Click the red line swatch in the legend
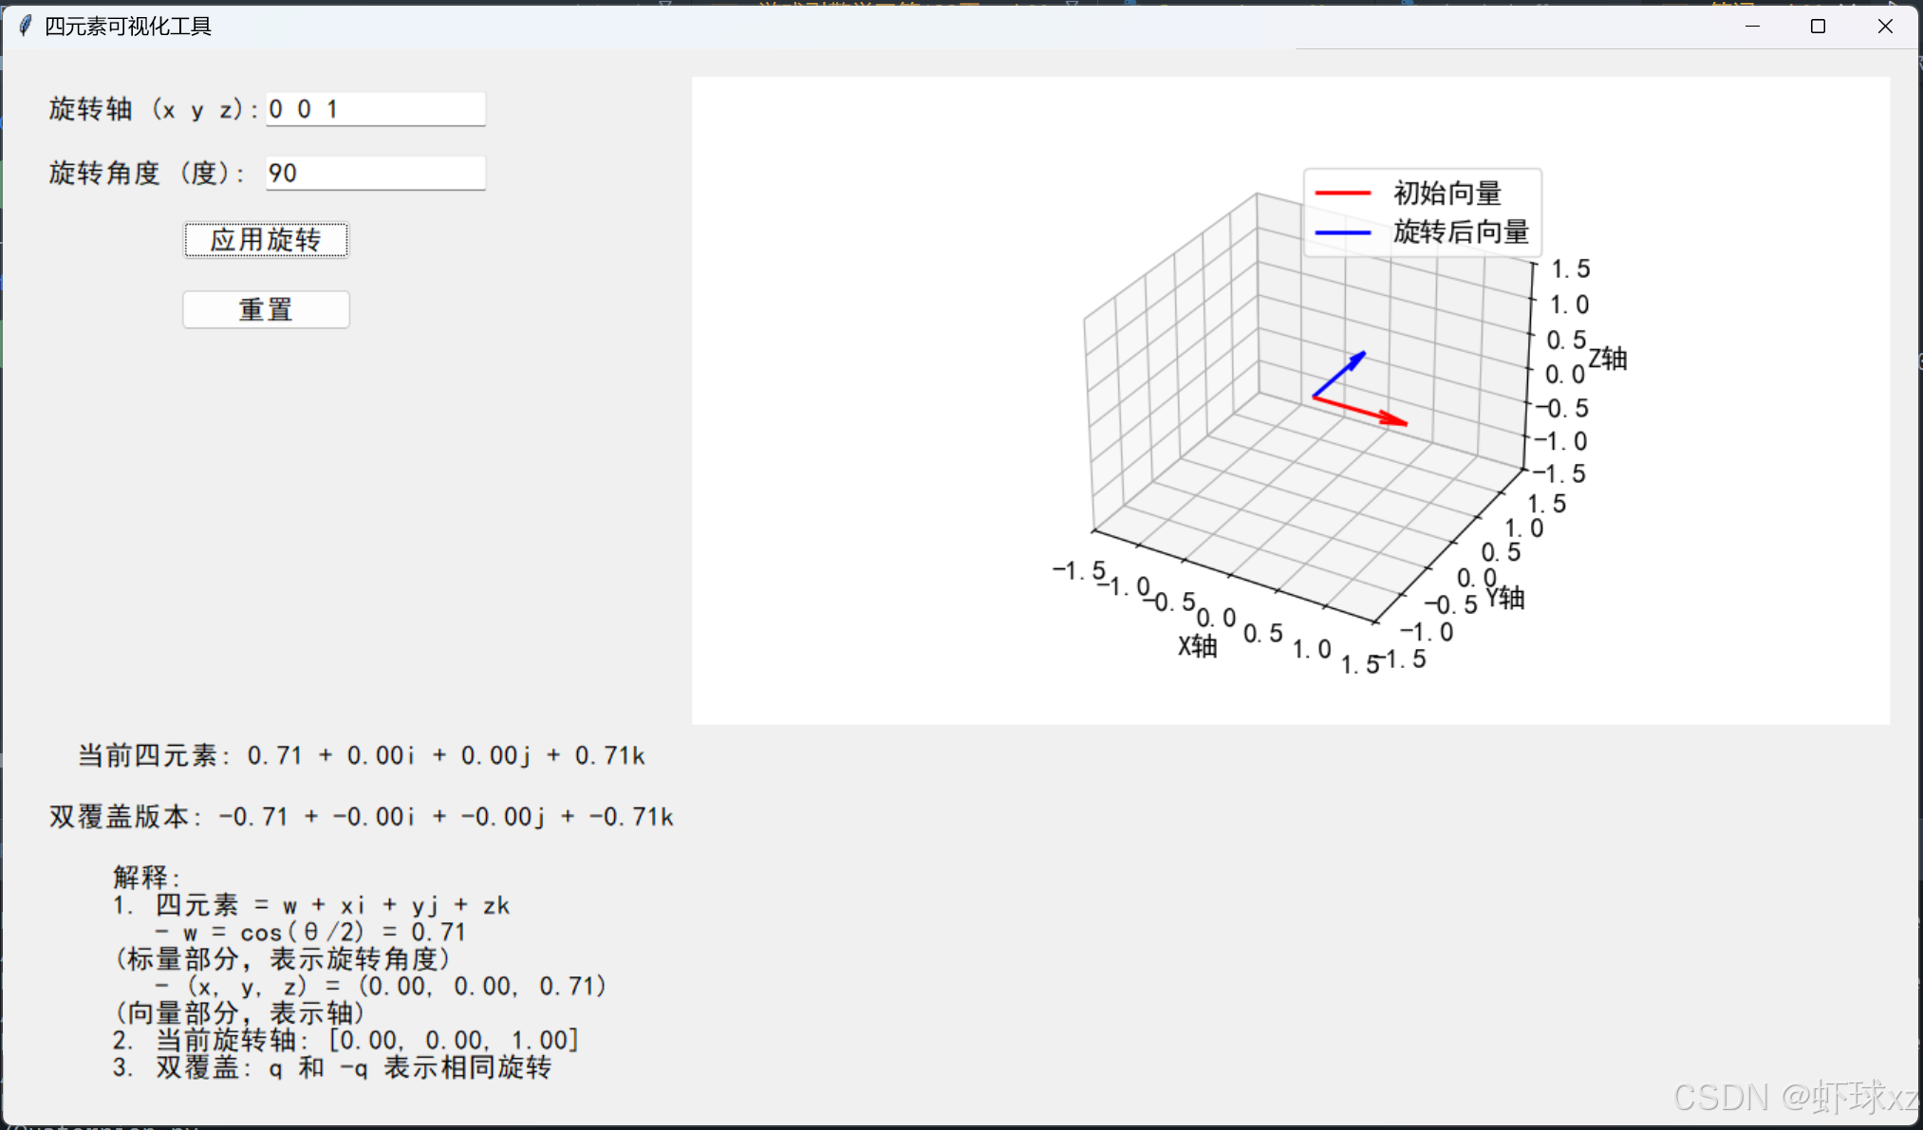 1342,194
